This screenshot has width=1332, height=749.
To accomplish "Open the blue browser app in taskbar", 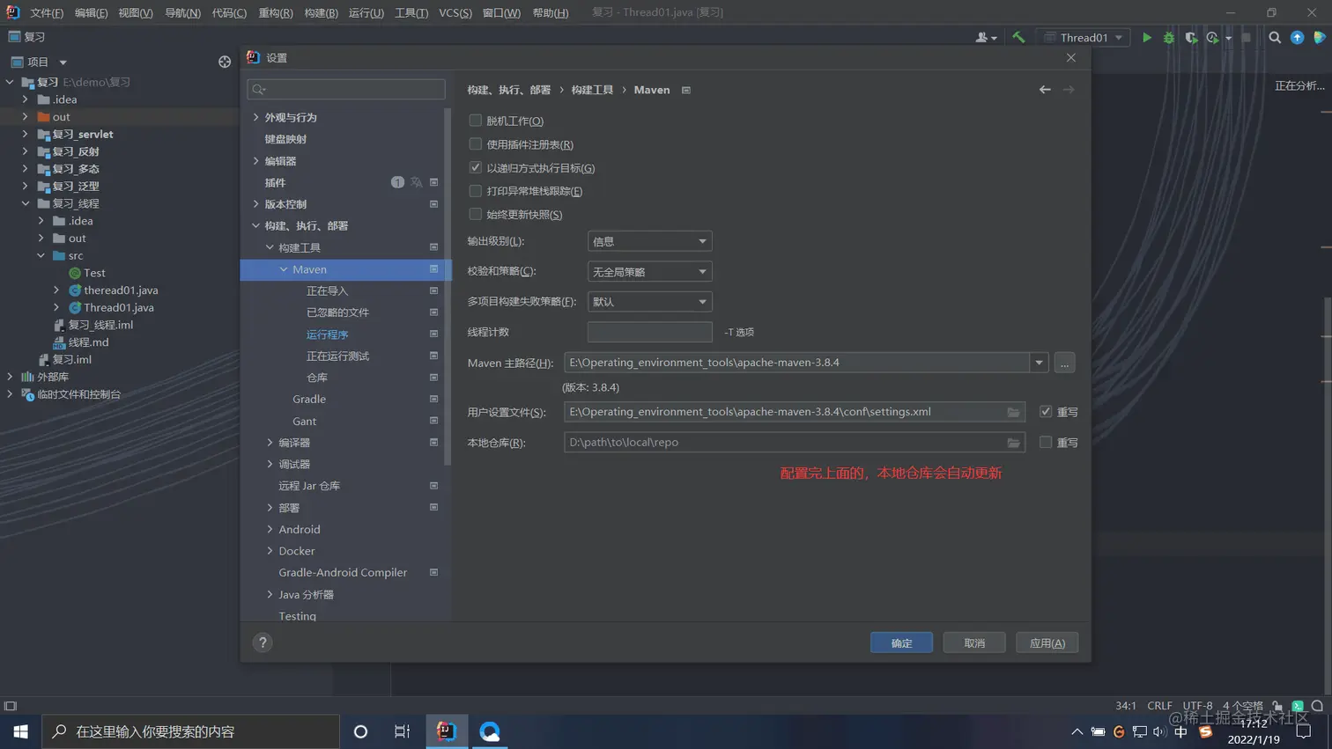I will (490, 731).
